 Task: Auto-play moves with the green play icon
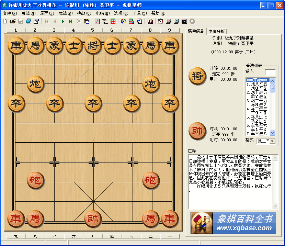tap(62, 21)
